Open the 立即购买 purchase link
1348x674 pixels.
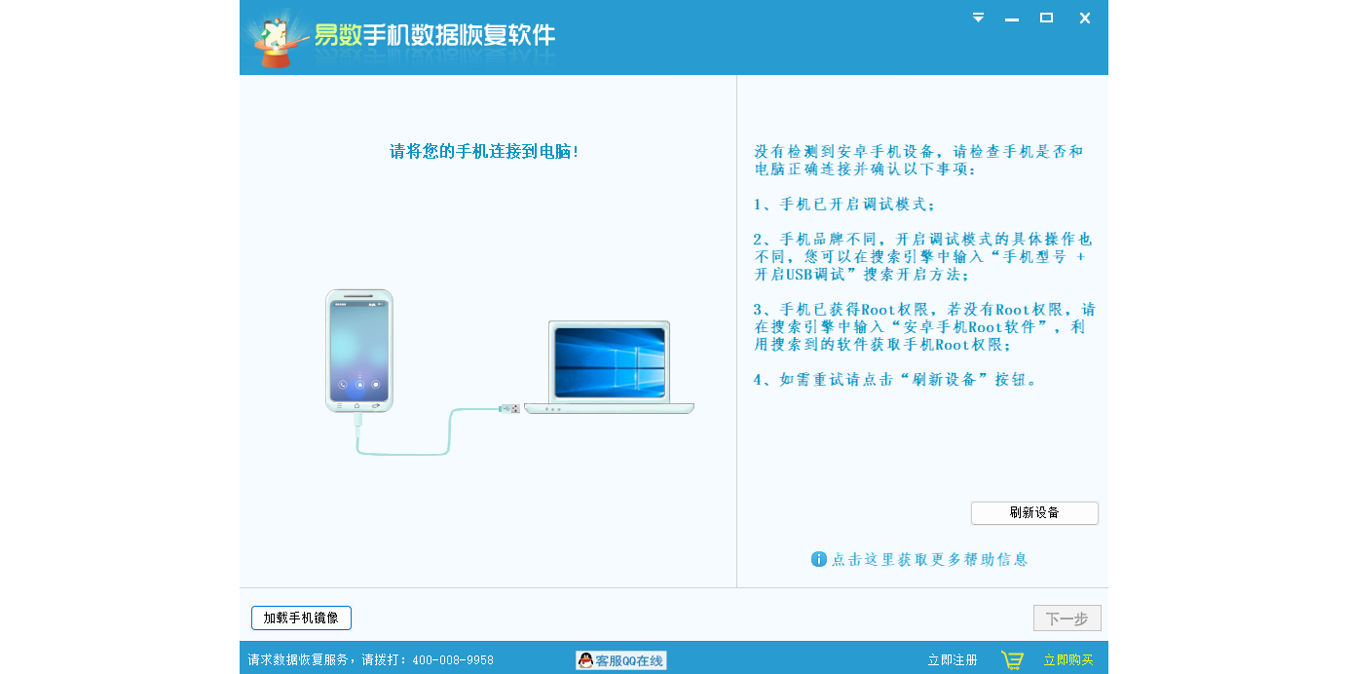point(1068,660)
